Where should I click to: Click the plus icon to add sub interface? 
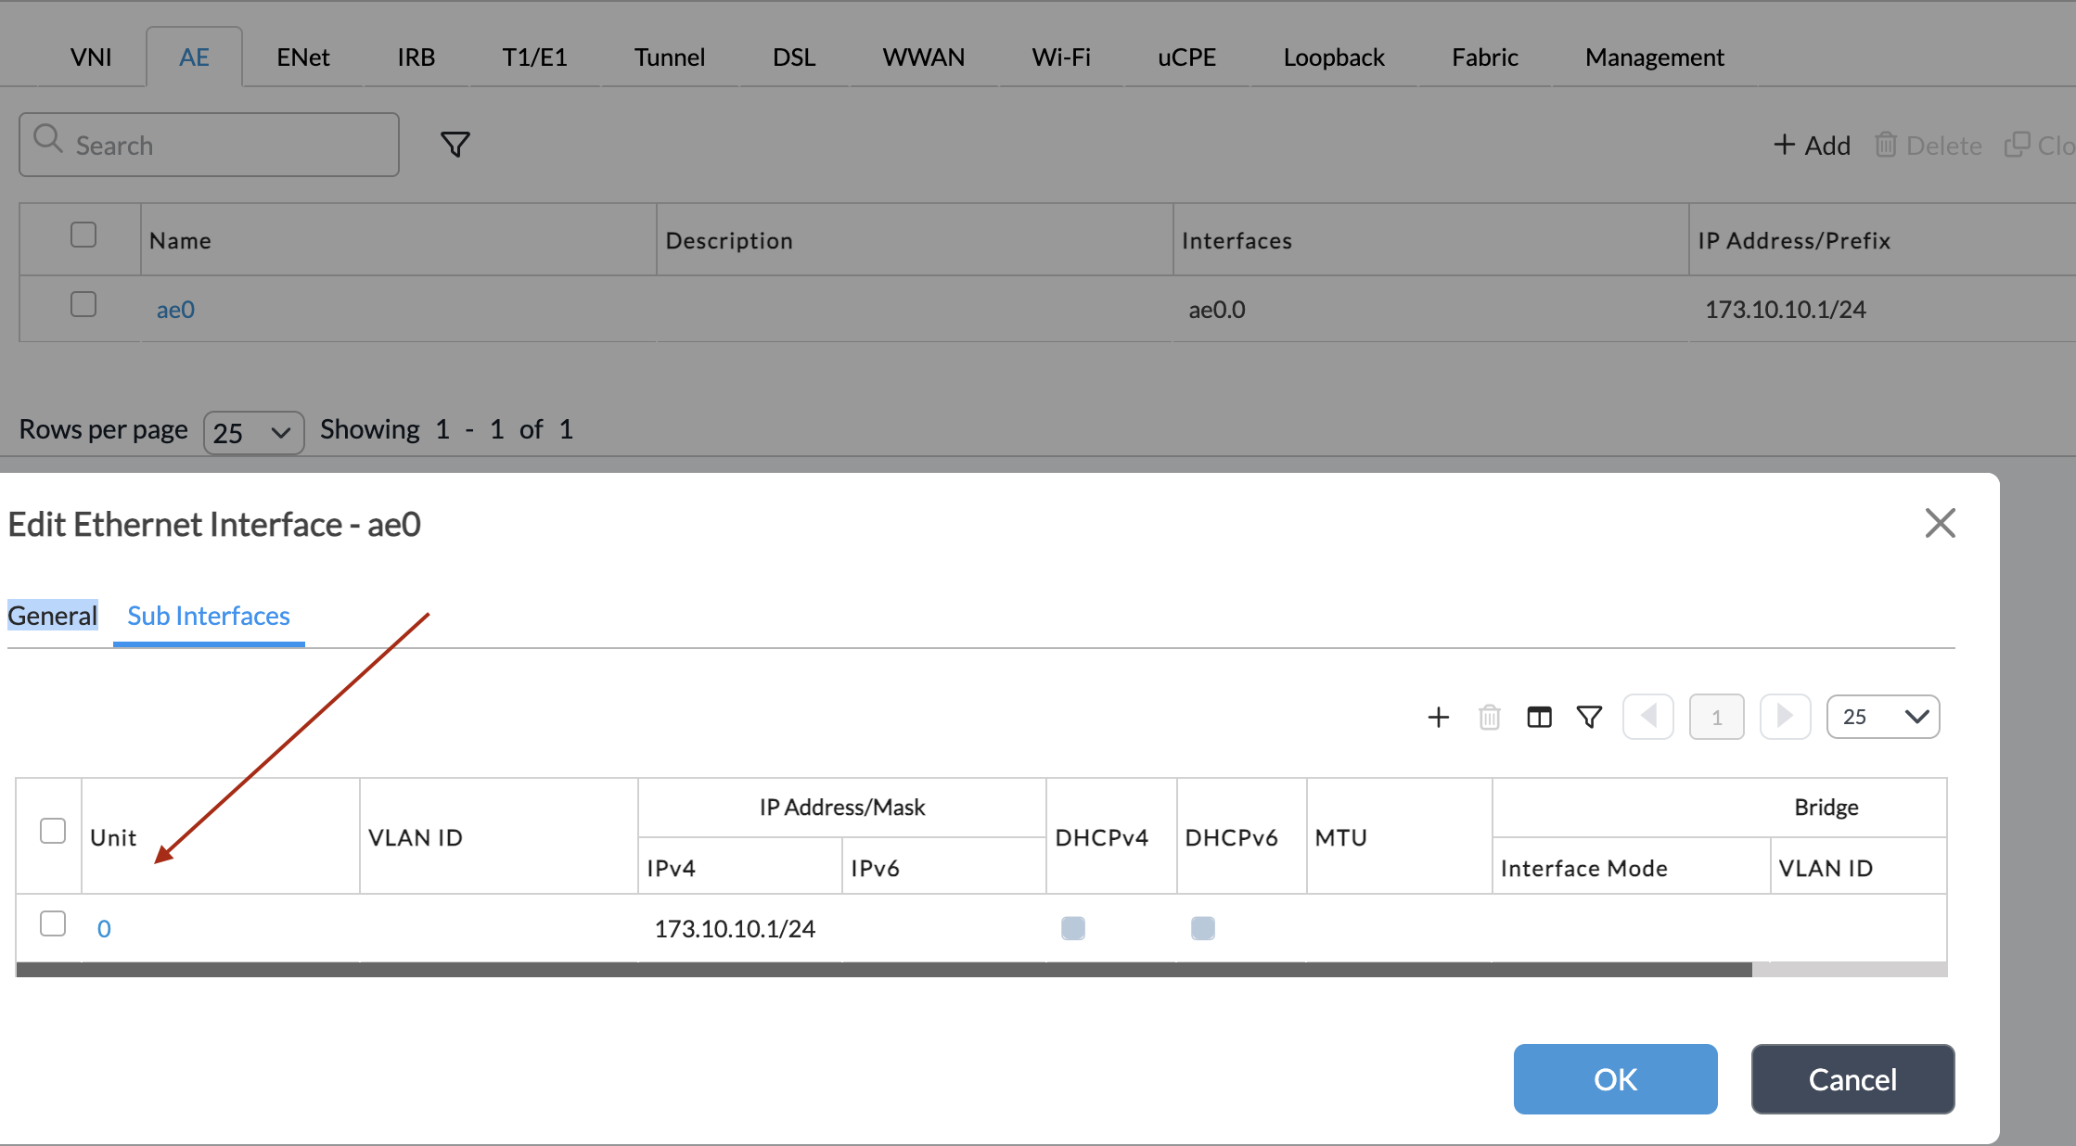pyautogui.click(x=1438, y=717)
